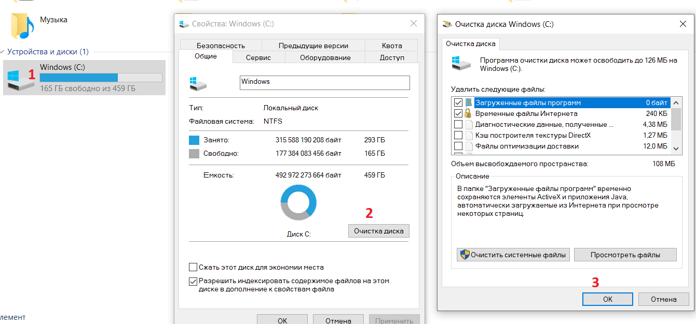Click Отмена in the Очистка диска window
The height and width of the screenshot is (324, 696).
[663, 299]
